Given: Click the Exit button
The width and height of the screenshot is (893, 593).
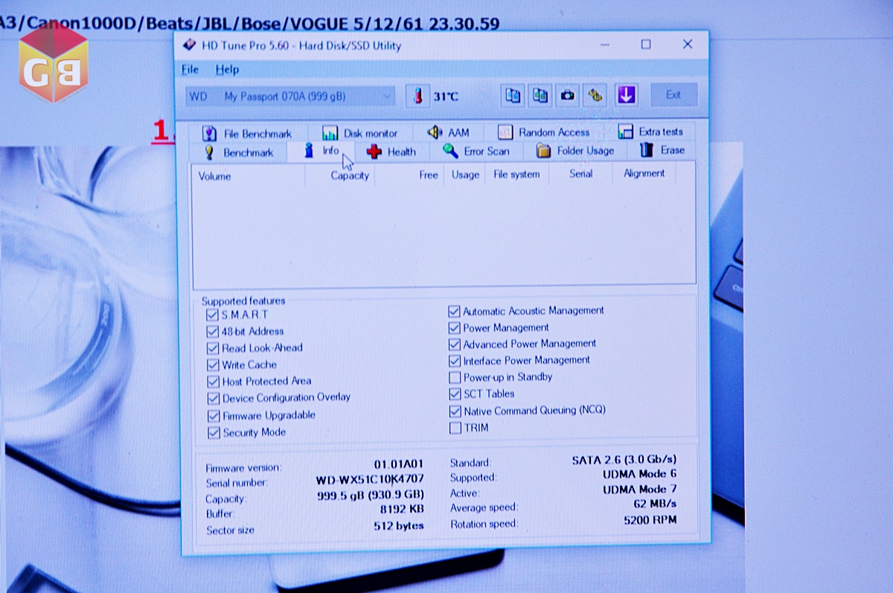Looking at the screenshot, I should tap(673, 94).
